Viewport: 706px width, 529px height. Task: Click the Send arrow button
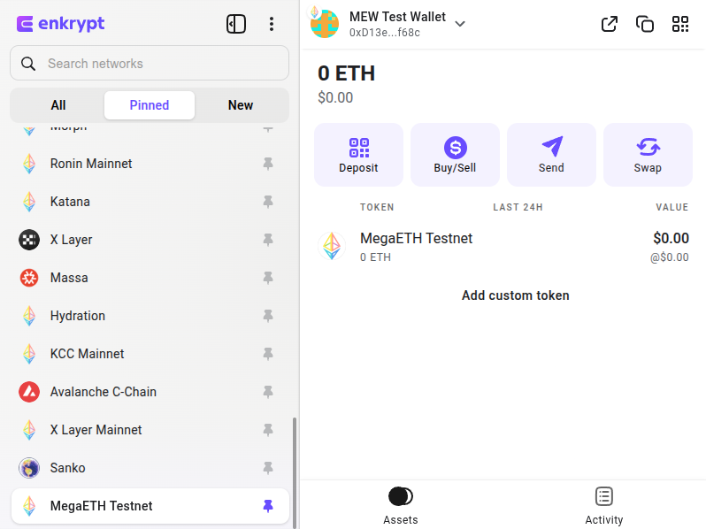[551, 155]
